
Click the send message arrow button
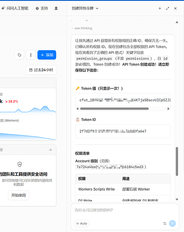click(x=172, y=224)
